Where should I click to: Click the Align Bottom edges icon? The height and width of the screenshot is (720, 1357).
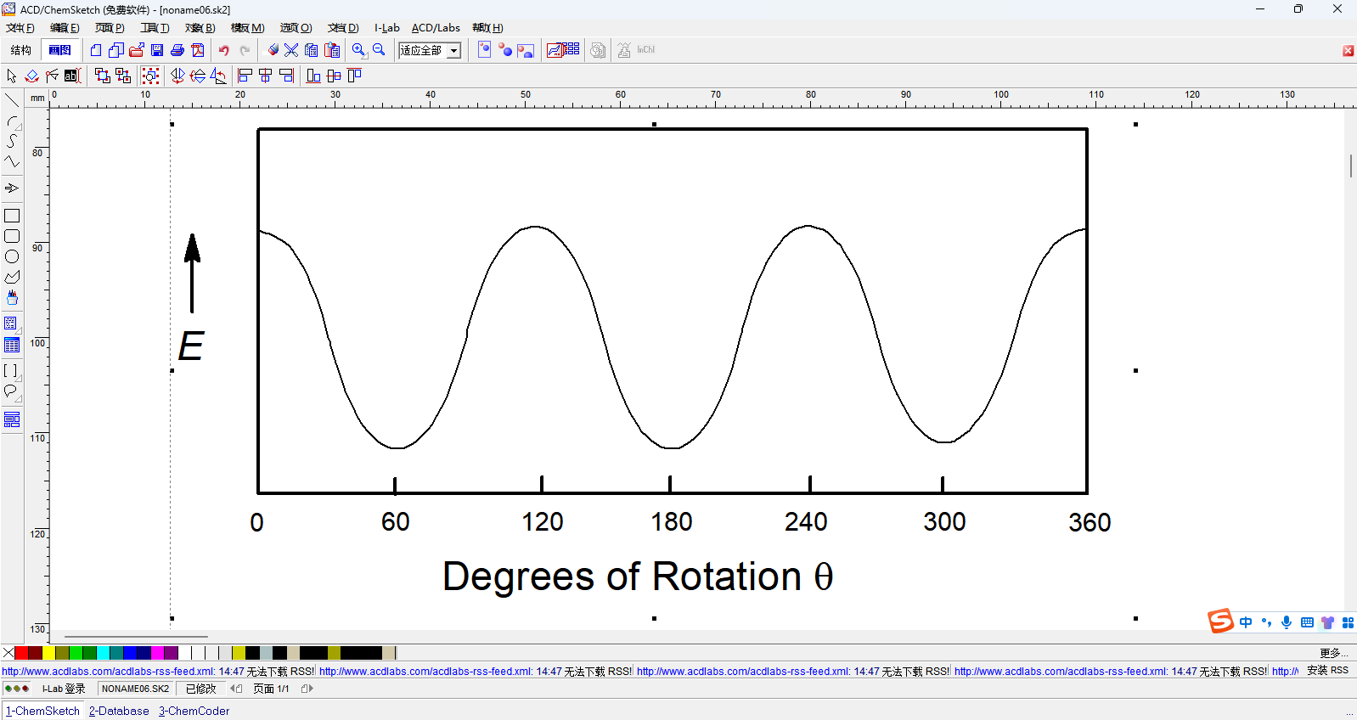pyautogui.click(x=313, y=76)
